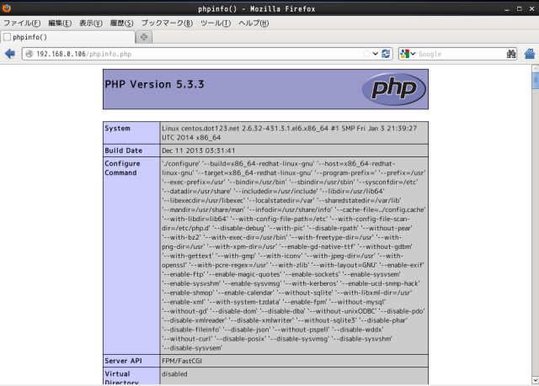Click the Server API row label
The height and width of the screenshot is (386, 539).
tap(123, 361)
